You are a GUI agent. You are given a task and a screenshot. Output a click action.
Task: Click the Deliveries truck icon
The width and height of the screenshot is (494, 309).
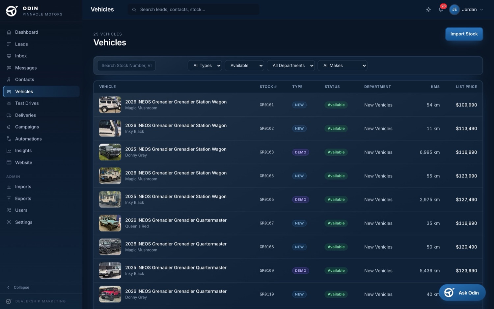pyautogui.click(x=9, y=115)
